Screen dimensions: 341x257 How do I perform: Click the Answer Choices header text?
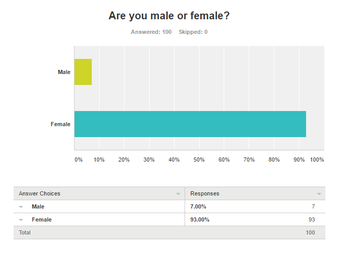coord(40,193)
